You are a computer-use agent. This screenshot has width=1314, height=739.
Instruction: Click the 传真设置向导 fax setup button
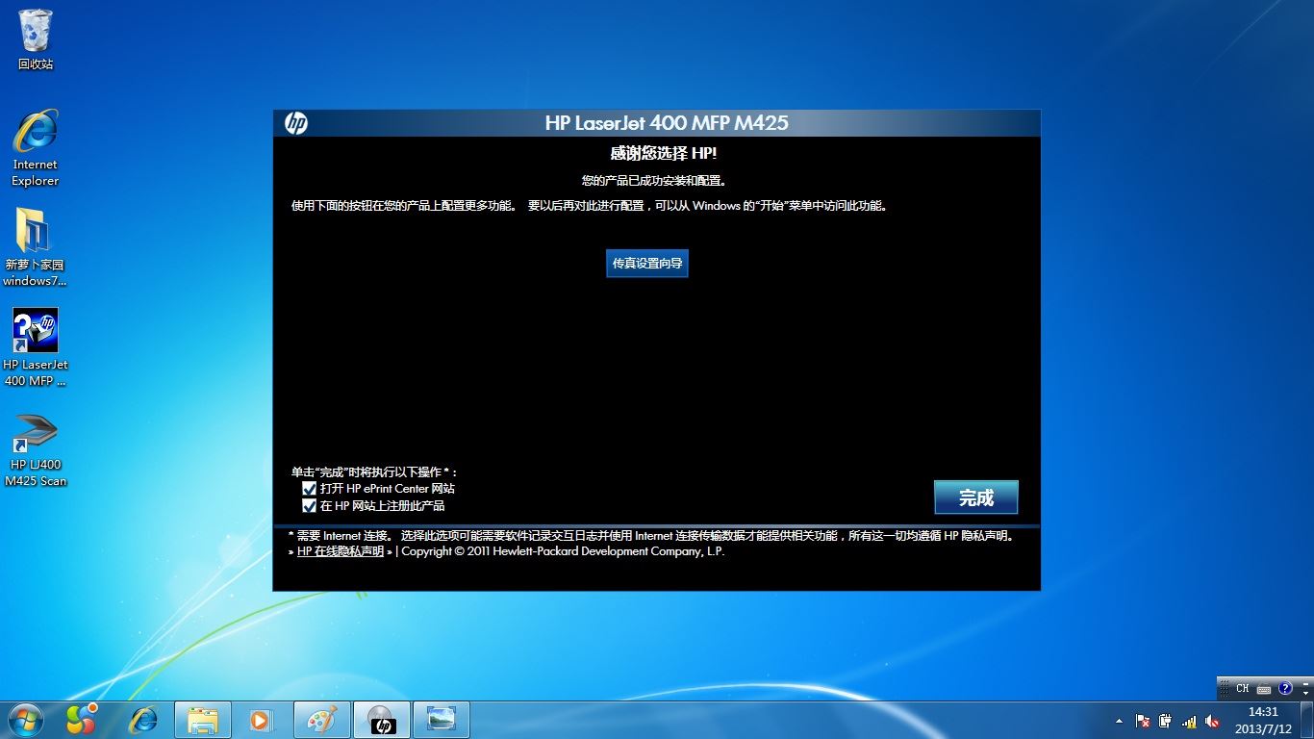647,263
